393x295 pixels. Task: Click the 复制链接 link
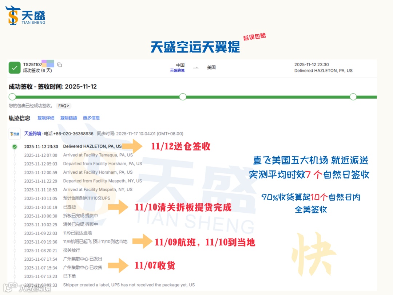tap(69, 118)
